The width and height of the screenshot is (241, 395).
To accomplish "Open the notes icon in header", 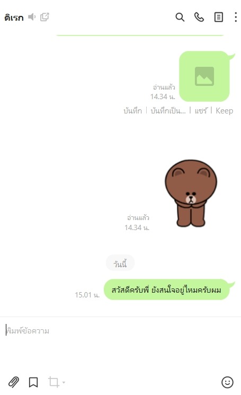I will pyautogui.click(x=219, y=17).
